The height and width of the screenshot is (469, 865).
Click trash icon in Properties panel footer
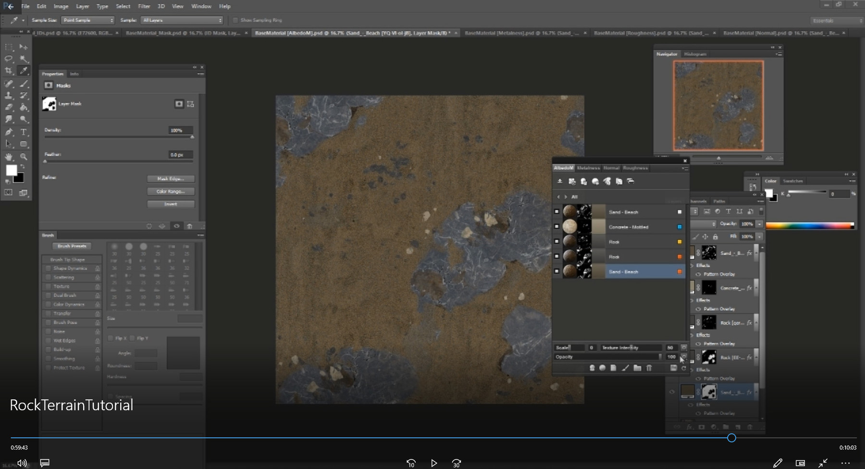190,226
